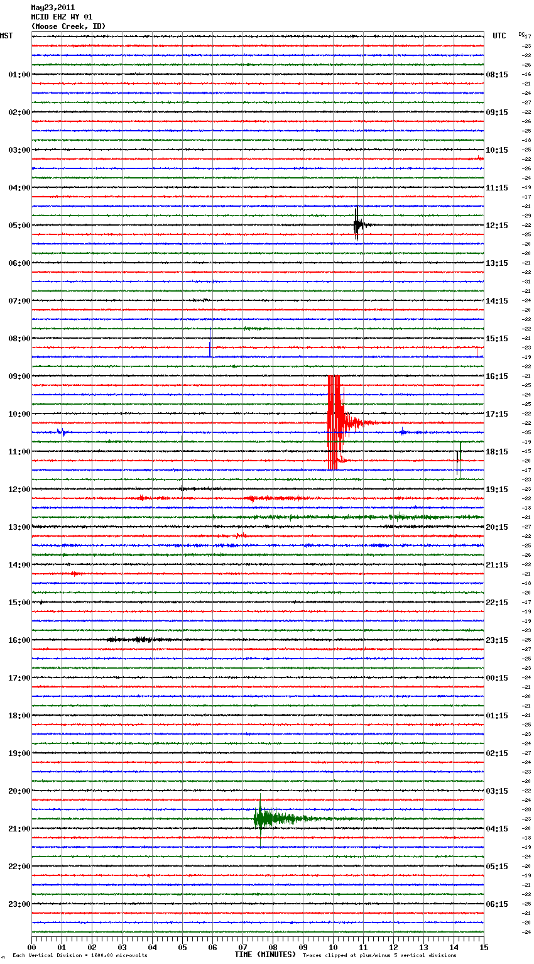The width and height of the screenshot is (534, 964).
Task: Select the 17:00 MST time label
Action: coord(19,678)
